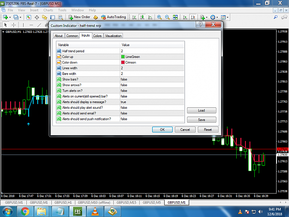Zoom in on the chart
The height and width of the screenshot is (217, 289).
click(159, 17)
